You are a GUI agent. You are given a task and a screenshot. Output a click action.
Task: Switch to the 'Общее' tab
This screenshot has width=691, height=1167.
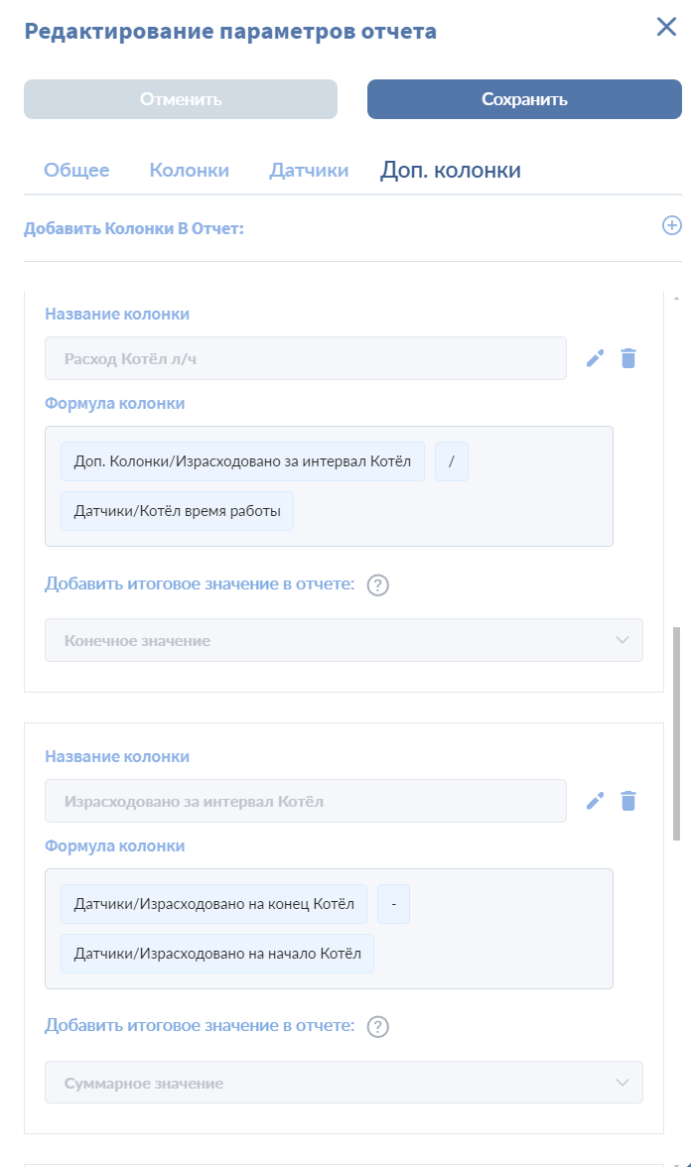point(76,171)
